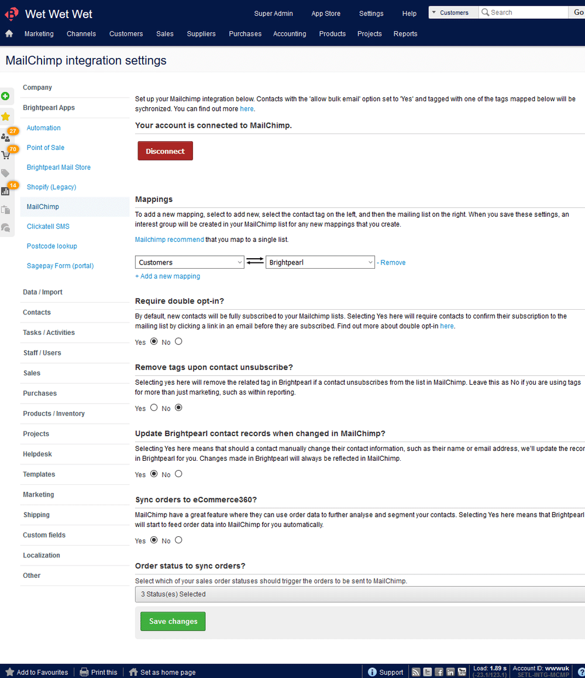
Task: Open the Brightpearl mailing list dropdown
Action: pyautogui.click(x=320, y=262)
